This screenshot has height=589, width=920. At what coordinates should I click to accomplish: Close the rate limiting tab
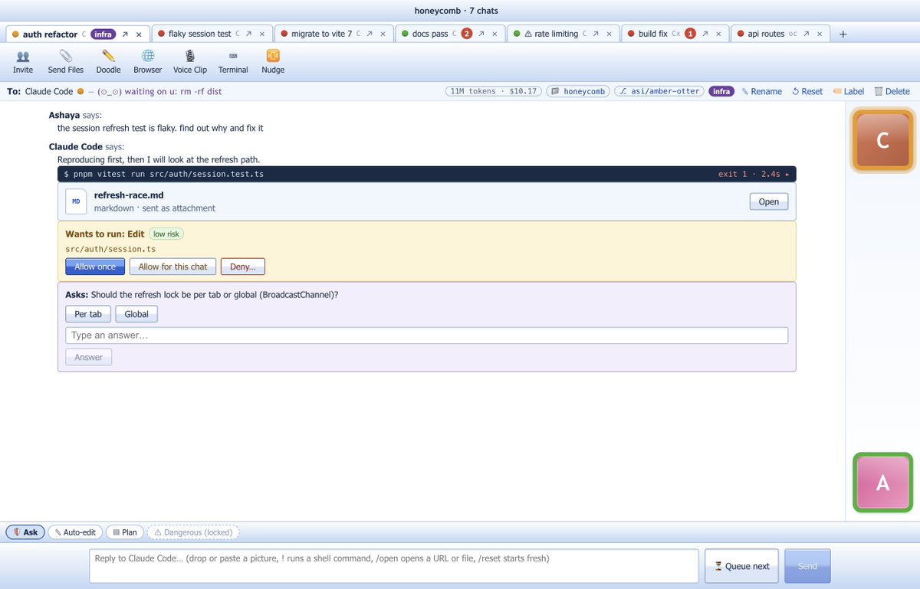609,34
